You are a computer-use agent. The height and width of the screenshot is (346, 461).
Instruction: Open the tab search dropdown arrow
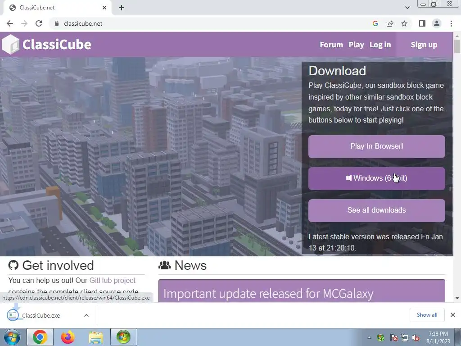[407, 8]
